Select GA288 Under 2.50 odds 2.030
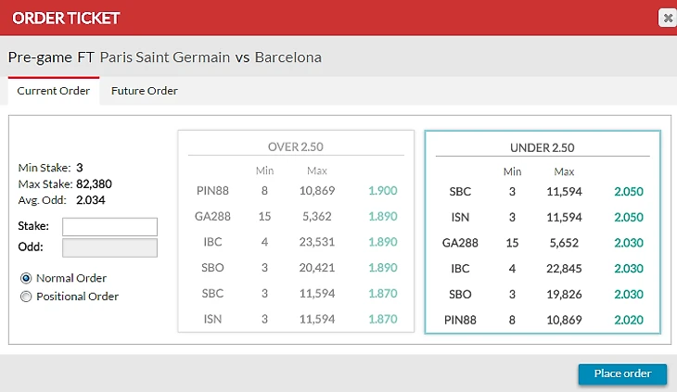 (628, 244)
